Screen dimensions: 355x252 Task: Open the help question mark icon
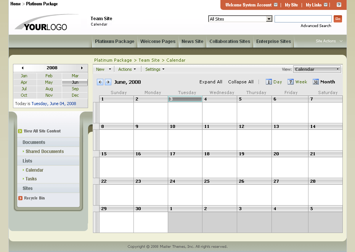(339, 5)
